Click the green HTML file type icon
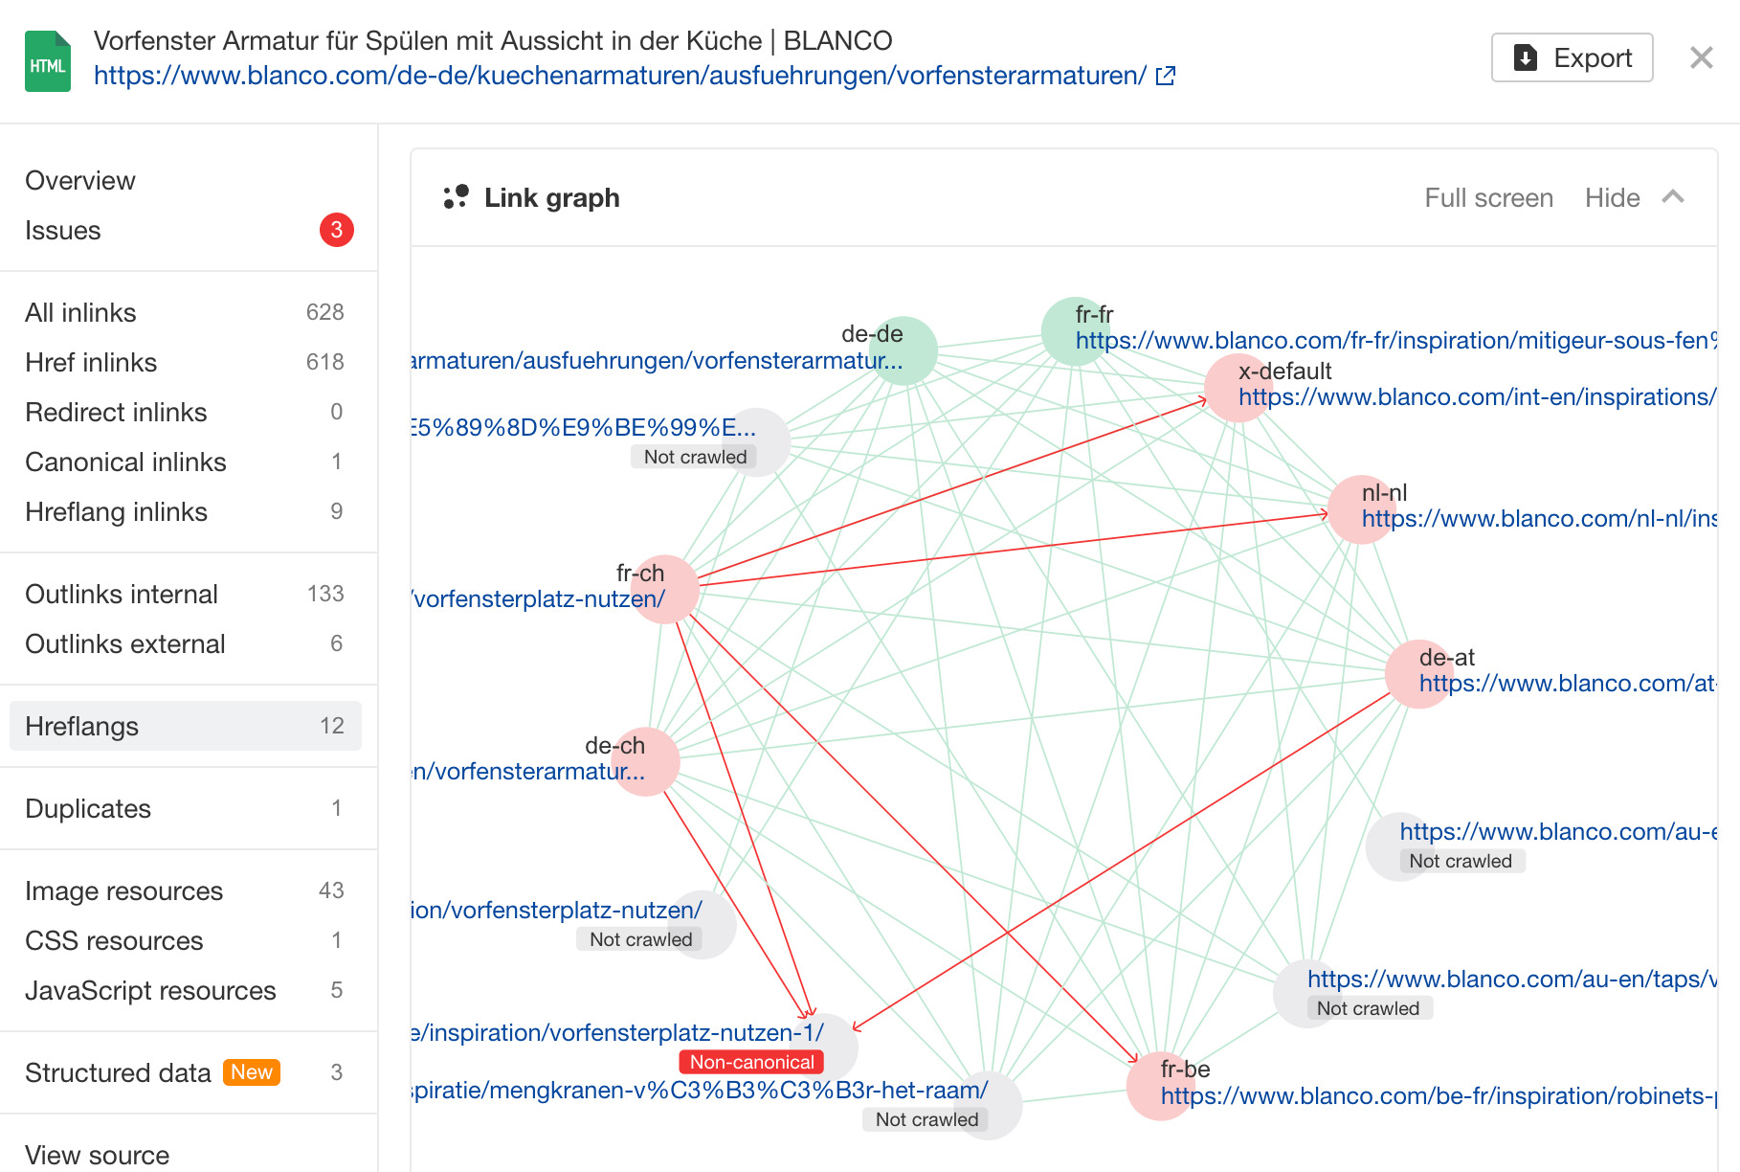 click(48, 60)
